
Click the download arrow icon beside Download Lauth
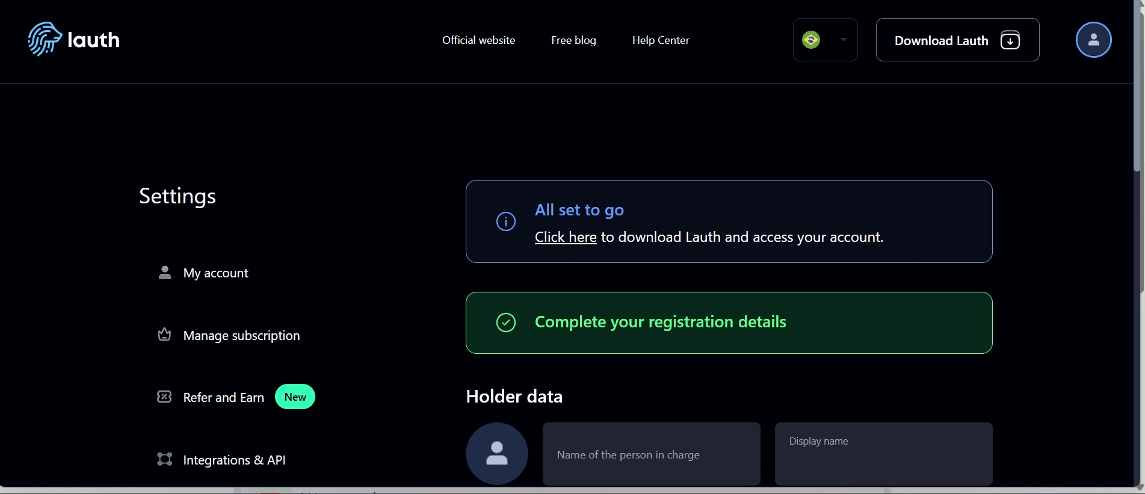click(x=1010, y=40)
